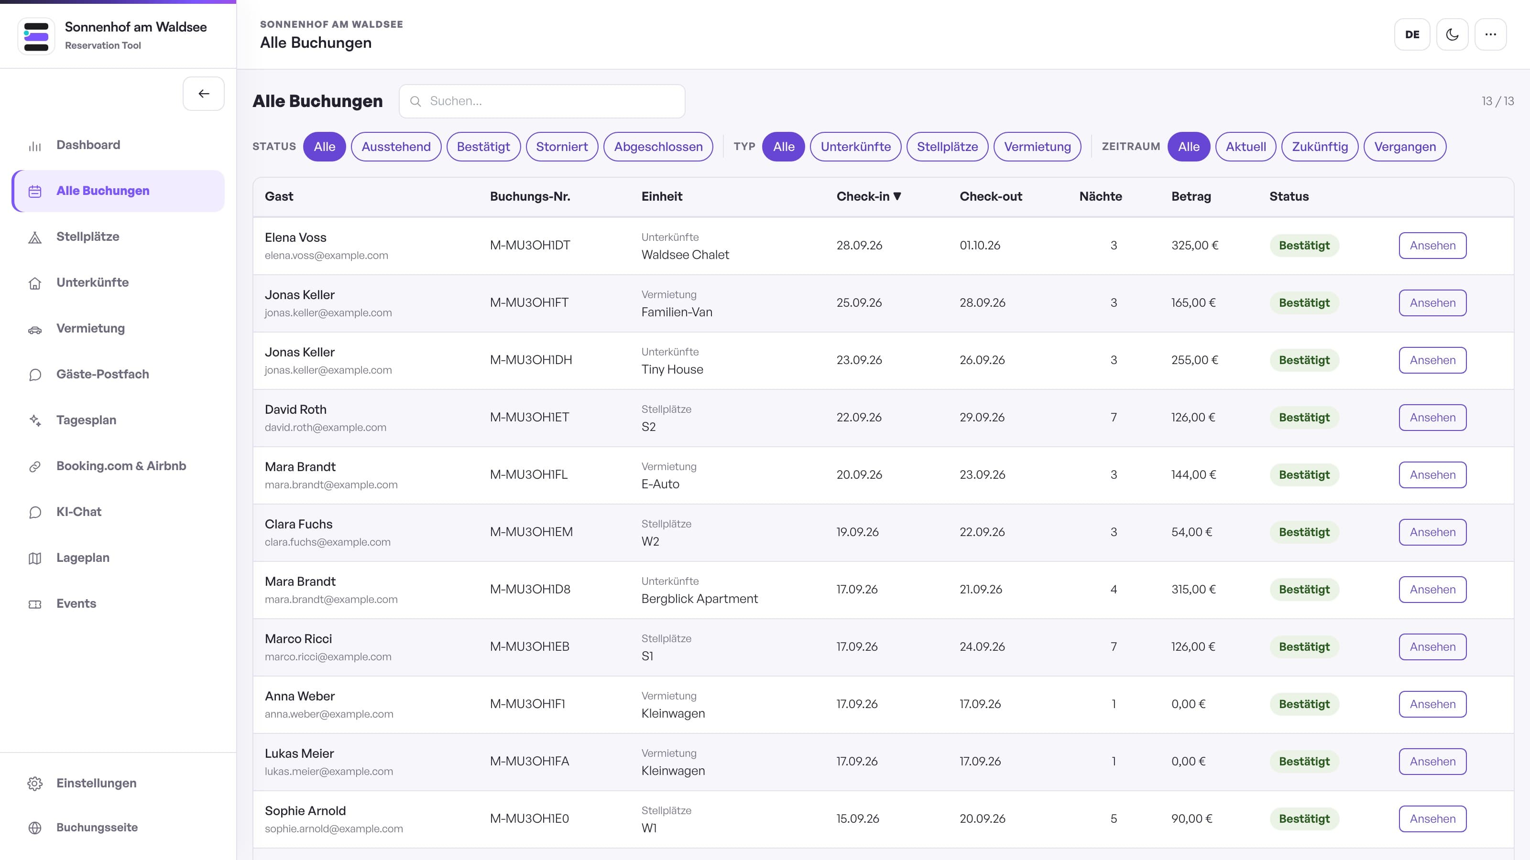
Task: Toggle dark mode with the moon icon
Action: click(x=1452, y=34)
